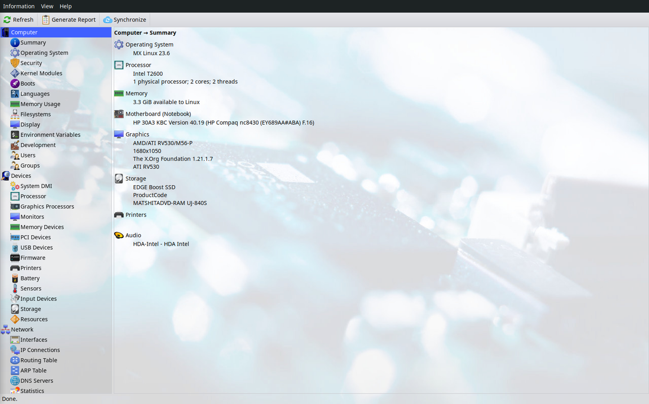649x404 pixels.
Task: Select the Network category
Action: (x=56, y=330)
